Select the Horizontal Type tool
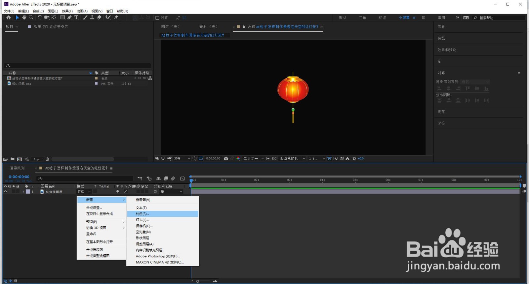Viewport: 529px width, 284px height. [x=76, y=17]
